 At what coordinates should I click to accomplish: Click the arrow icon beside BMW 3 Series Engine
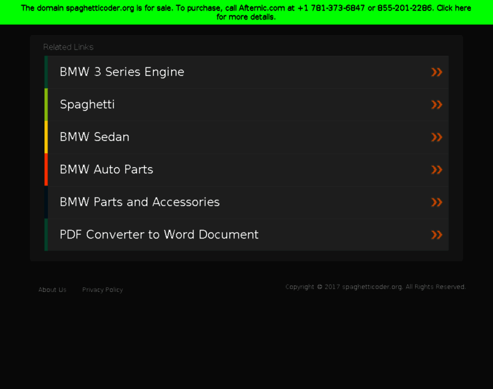click(x=437, y=72)
